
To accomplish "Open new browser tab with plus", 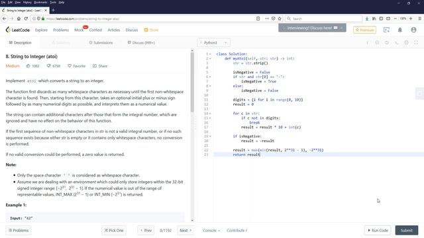I will 53,11.
